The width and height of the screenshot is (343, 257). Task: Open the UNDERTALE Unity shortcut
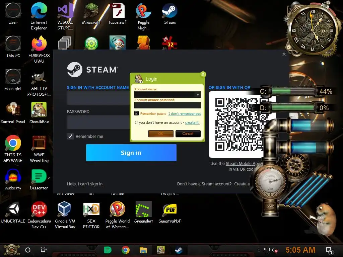[x=13, y=212]
